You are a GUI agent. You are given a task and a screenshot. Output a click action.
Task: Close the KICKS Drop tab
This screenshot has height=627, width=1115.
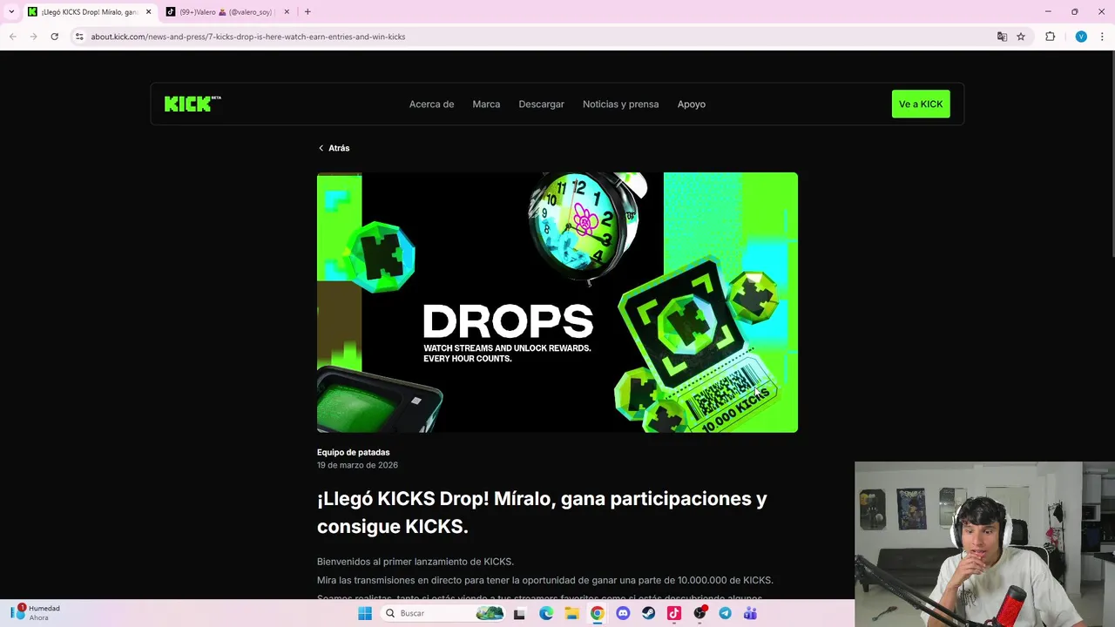pyautogui.click(x=148, y=12)
